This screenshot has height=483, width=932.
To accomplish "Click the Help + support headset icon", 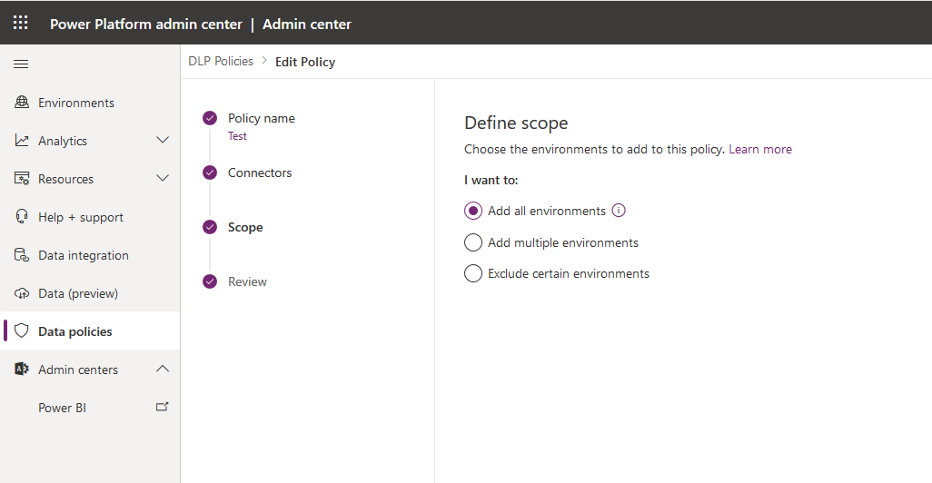I will (22, 216).
